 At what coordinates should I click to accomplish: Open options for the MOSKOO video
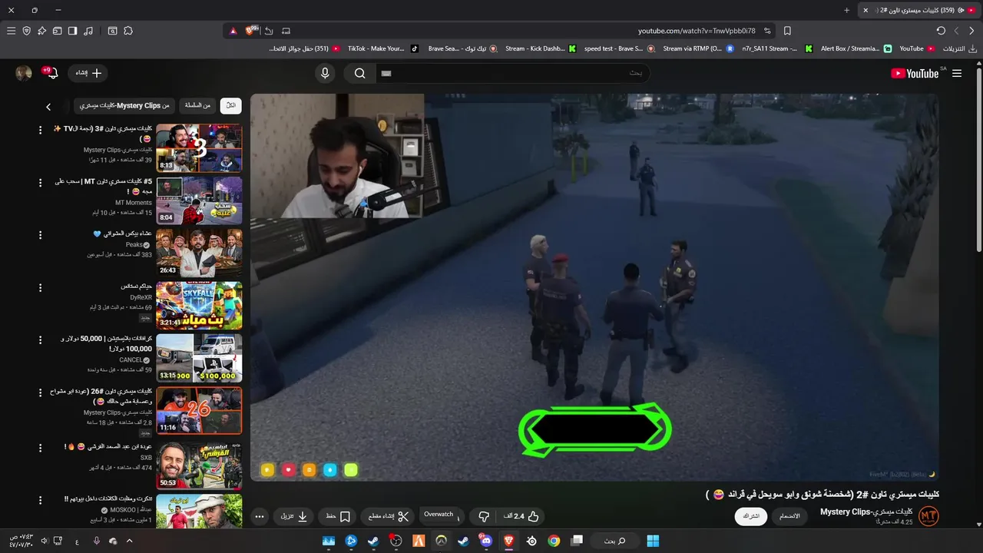click(x=41, y=500)
